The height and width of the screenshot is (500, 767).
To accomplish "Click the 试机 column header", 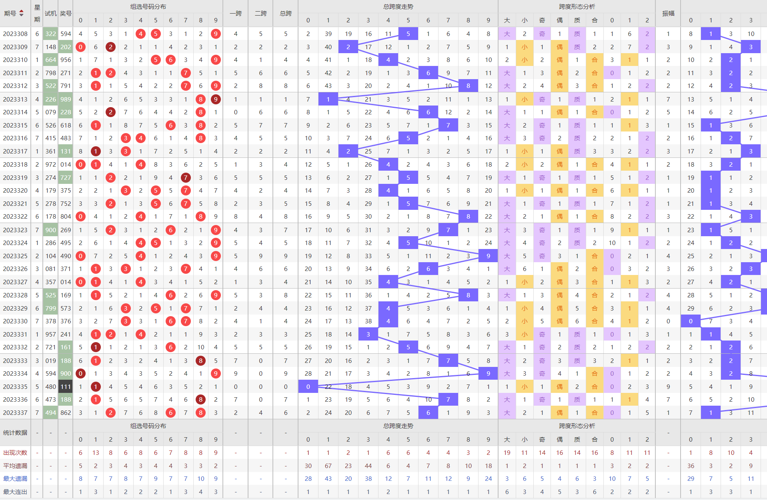I will coord(51,13).
